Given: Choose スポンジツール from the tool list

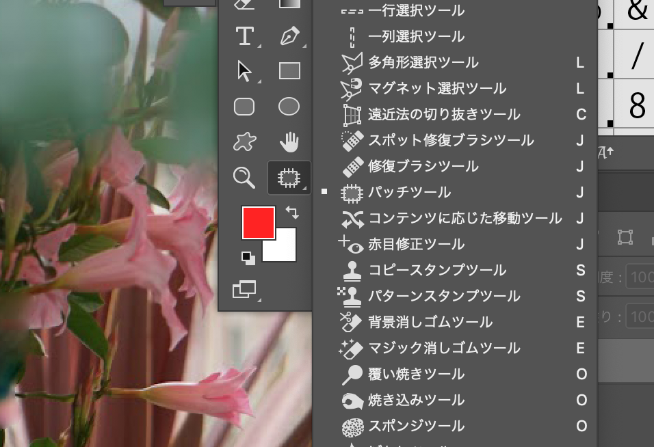Looking at the screenshot, I should [417, 426].
